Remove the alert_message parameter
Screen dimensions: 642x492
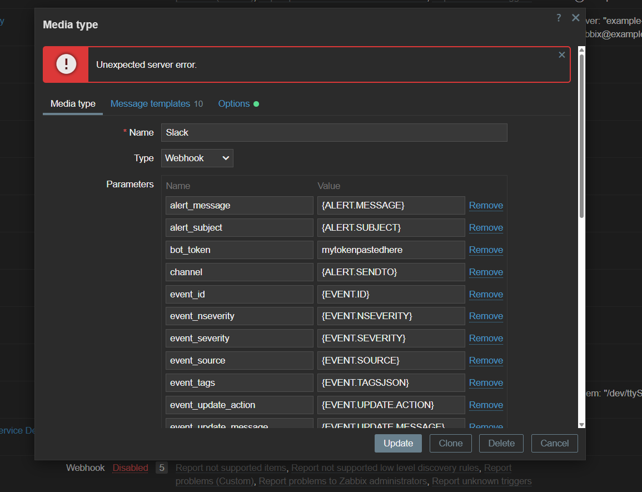[486, 205]
